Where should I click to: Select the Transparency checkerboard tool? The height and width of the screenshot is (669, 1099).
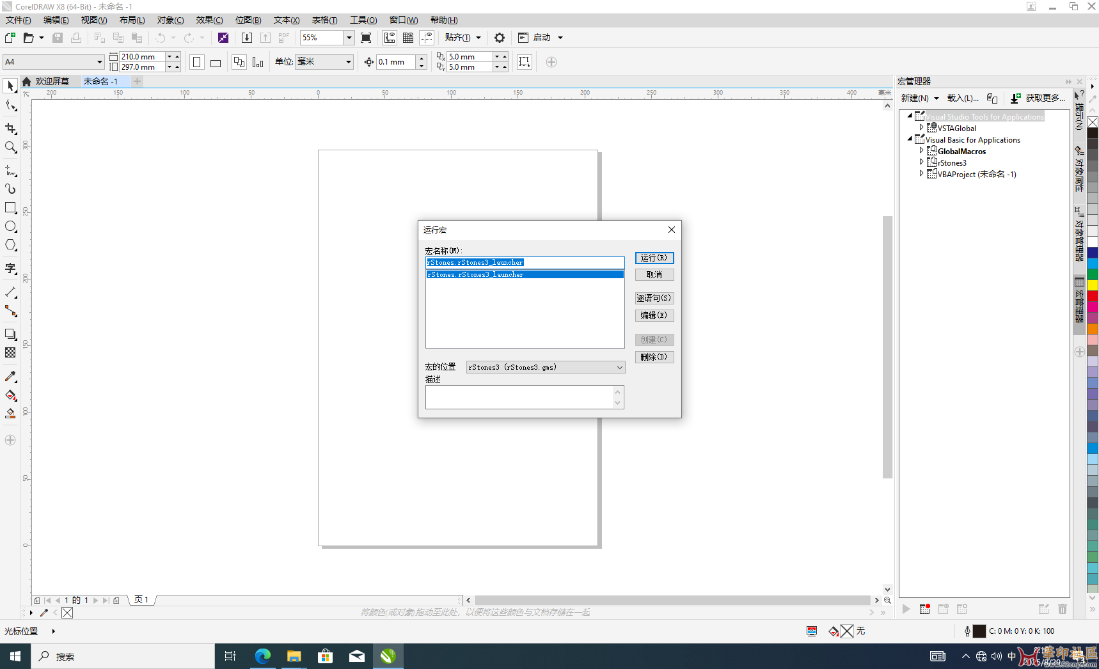[x=10, y=352]
